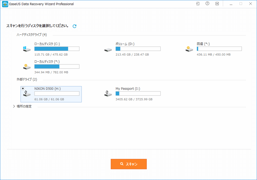Click the 213.45 GB / 238.47 GB text
The image size is (257, 180).
132,55
